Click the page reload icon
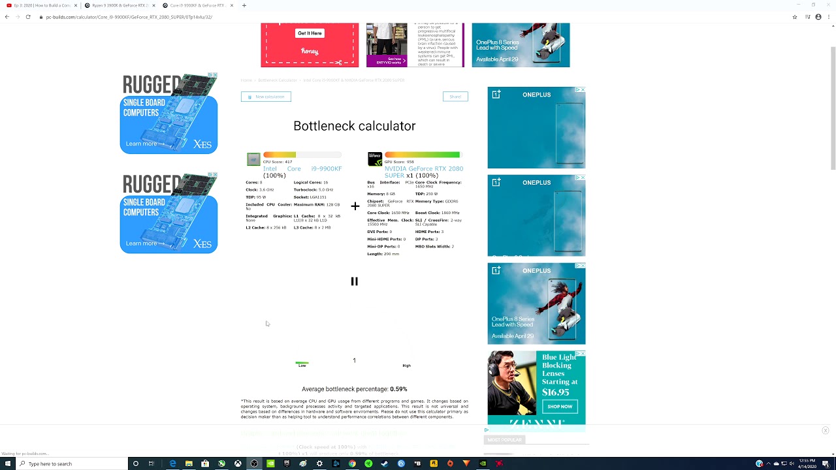This screenshot has width=836, height=470. [x=28, y=17]
